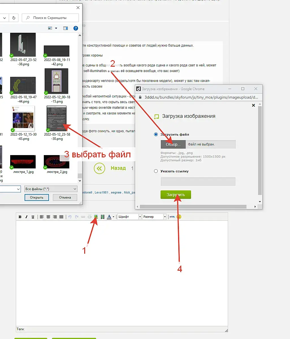290x339 pixels.
Task: Toggle the preview pane in file dialog
Action: pyautogui.click(x=66, y=28)
